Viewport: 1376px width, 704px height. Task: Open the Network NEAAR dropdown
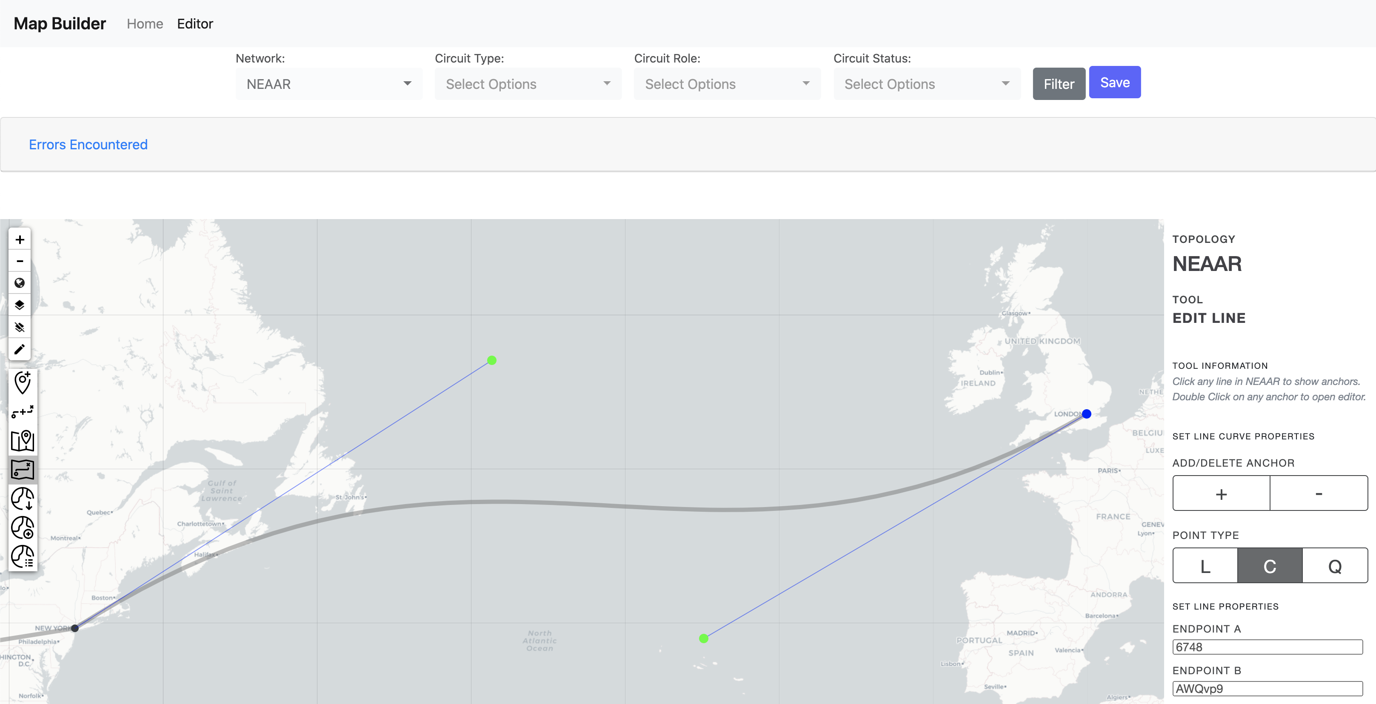328,84
